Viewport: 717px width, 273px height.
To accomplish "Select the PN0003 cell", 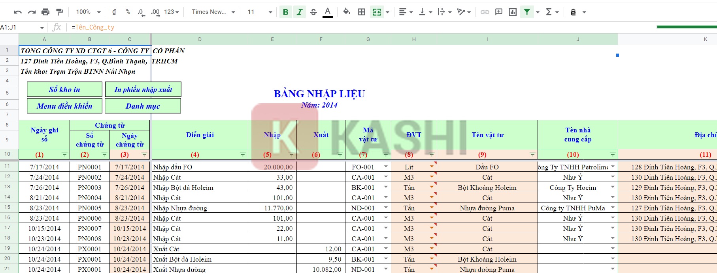I will [90, 188].
